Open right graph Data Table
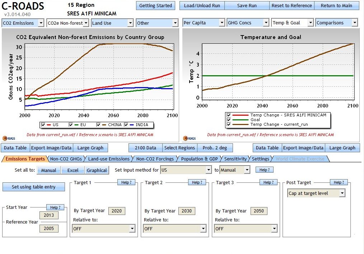The height and width of the screenshot is (254, 364). [267, 148]
